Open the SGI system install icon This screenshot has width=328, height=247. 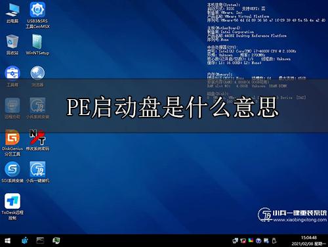[12, 172]
